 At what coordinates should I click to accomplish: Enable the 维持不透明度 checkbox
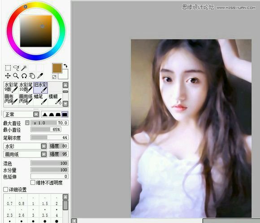tap(33, 183)
